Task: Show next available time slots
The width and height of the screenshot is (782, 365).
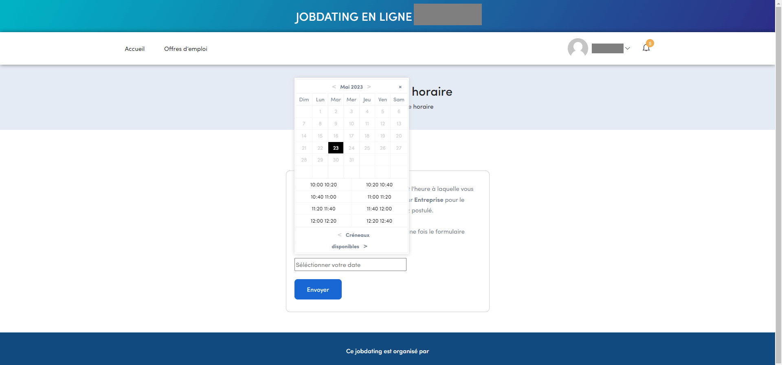Action: tap(365, 247)
